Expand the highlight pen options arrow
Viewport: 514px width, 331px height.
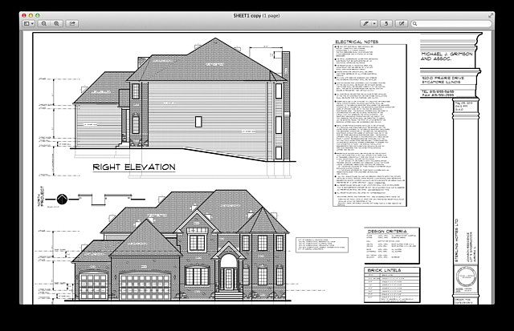coord(374,23)
